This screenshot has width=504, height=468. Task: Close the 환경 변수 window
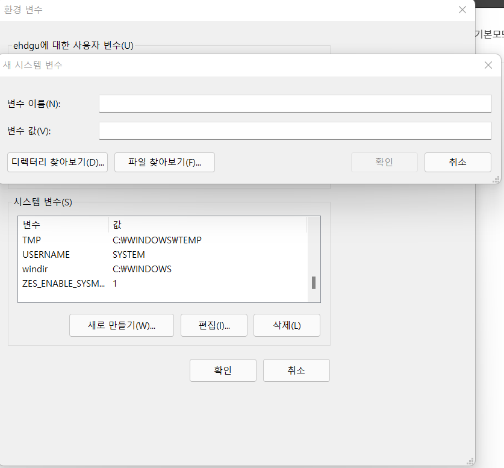(462, 10)
